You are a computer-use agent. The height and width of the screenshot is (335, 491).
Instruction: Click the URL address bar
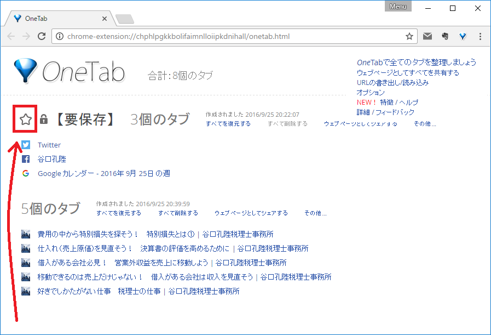[x=230, y=37]
